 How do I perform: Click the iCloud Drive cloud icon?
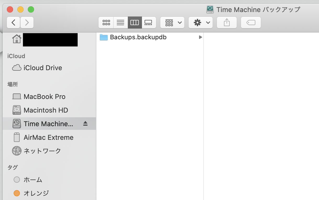pyautogui.click(x=17, y=68)
